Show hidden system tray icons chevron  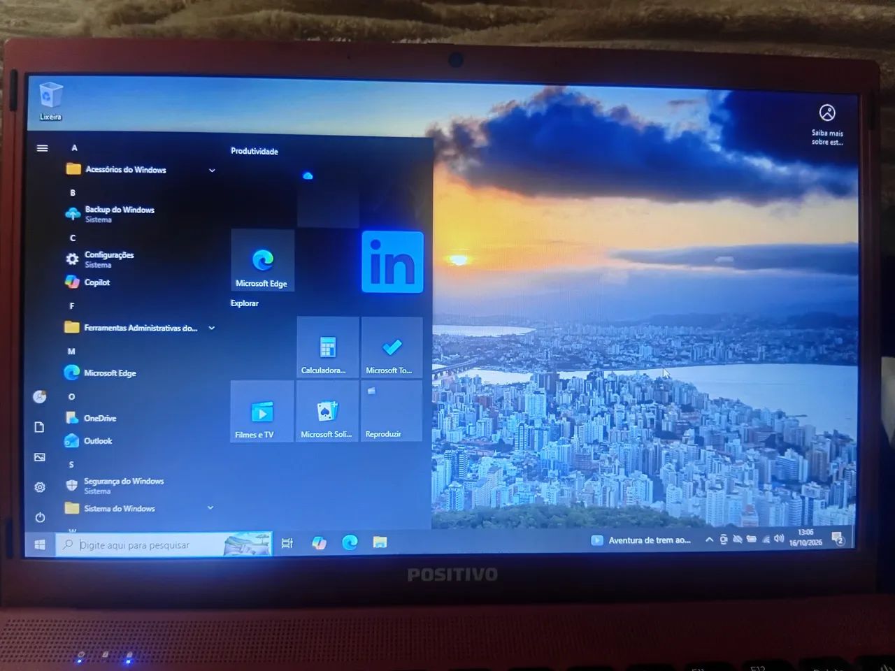pyautogui.click(x=709, y=540)
